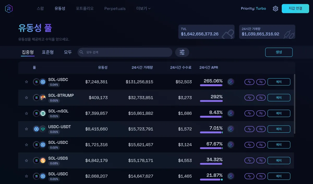
Task: Open the 스왑 menu item
Action: pyautogui.click(x=40, y=8)
